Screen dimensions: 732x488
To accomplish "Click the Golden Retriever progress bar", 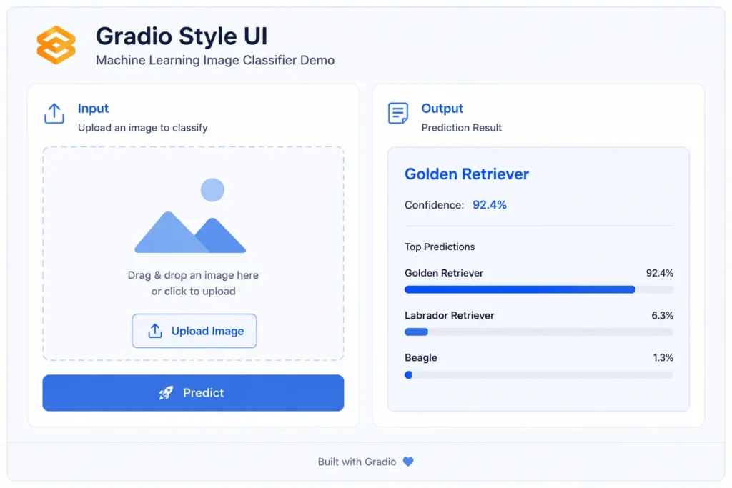I will 539,289.
